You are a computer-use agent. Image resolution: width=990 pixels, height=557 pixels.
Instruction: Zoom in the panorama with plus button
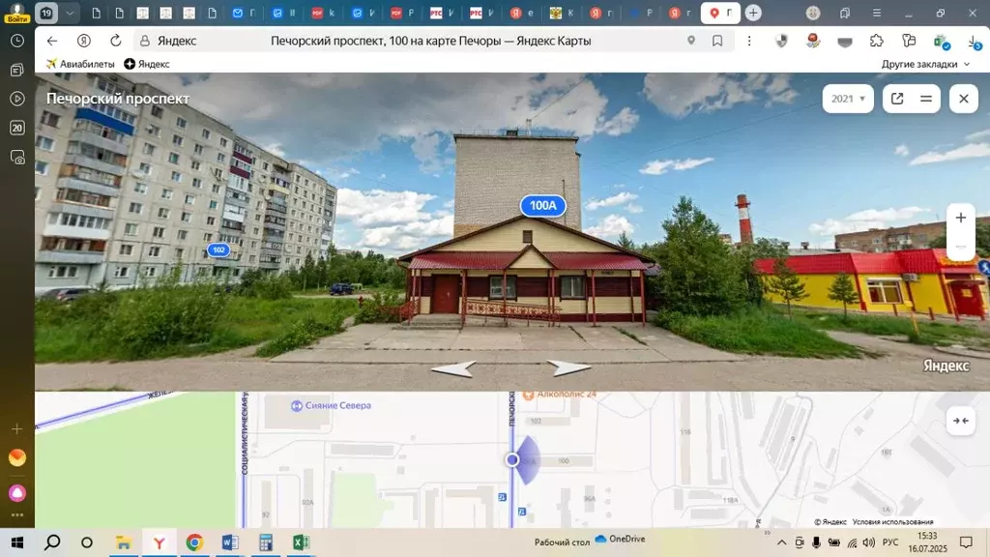tap(960, 218)
